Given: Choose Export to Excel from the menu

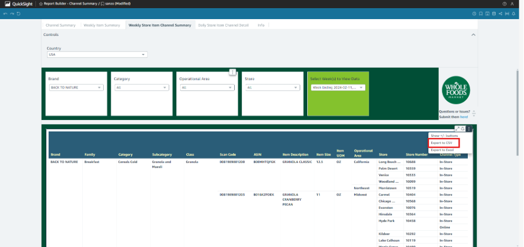Looking at the screenshot, I should pos(442,150).
